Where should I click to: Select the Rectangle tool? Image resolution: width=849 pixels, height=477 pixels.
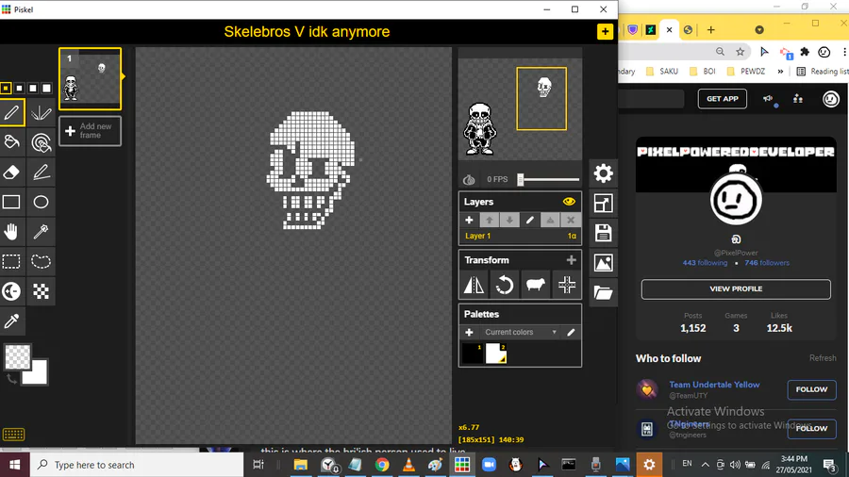click(12, 202)
